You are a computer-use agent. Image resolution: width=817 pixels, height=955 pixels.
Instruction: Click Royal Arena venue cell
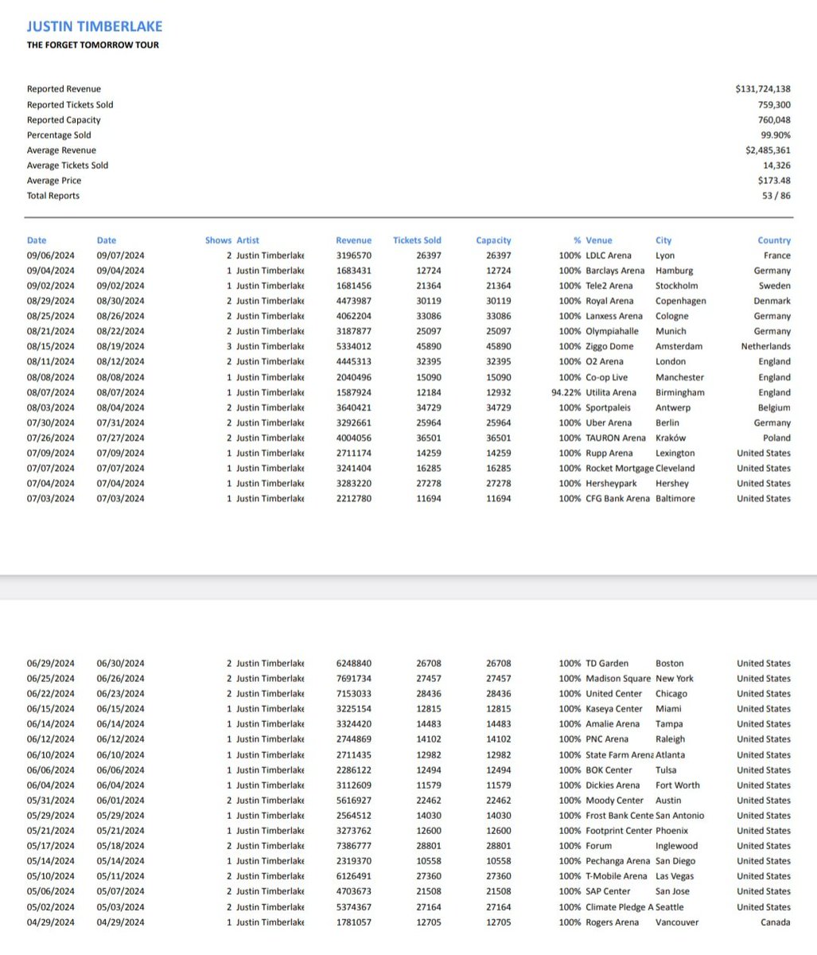coord(610,301)
